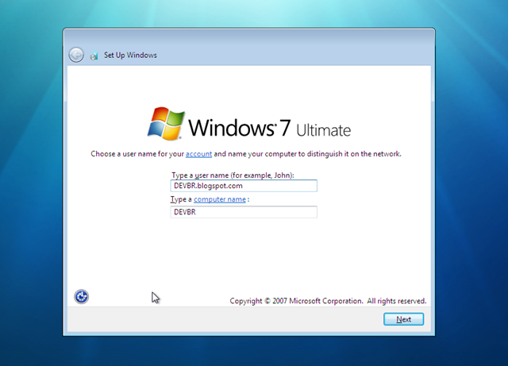This screenshot has width=508, height=366.
Task: Click the Windows flag logo
Action: click(166, 124)
